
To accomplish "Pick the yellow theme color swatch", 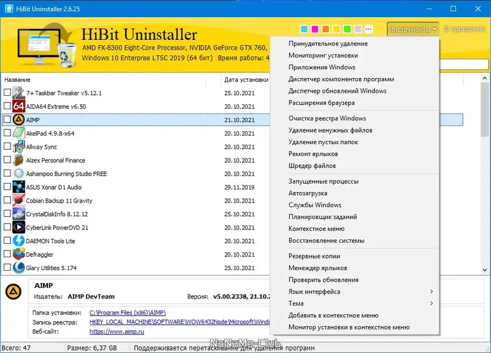I will [336, 29].
